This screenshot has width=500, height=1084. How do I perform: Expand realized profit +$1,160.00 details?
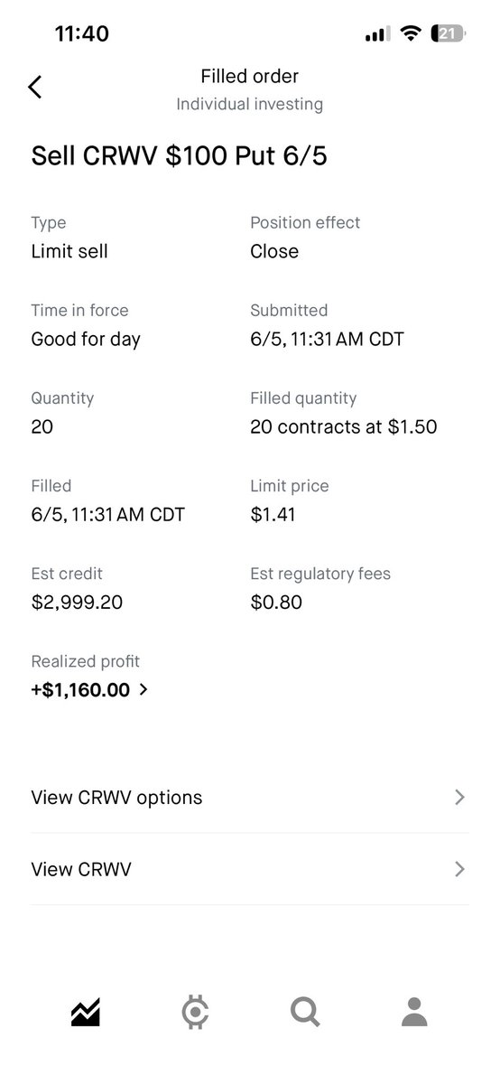[90, 690]
